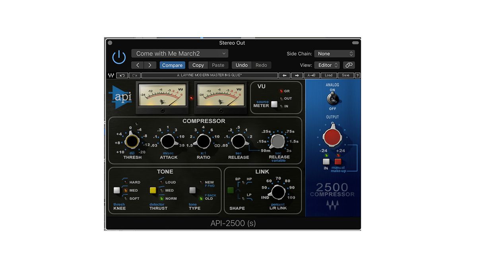Click the Save button
The width and height of the screenshot is (477, 268).
tap(346, 75)
